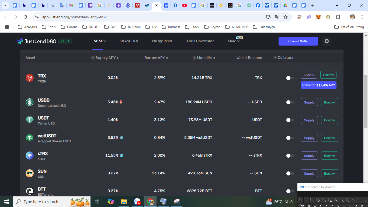Click the wstUSDT token icon
368x207 pixels.
tap(30, 138)
